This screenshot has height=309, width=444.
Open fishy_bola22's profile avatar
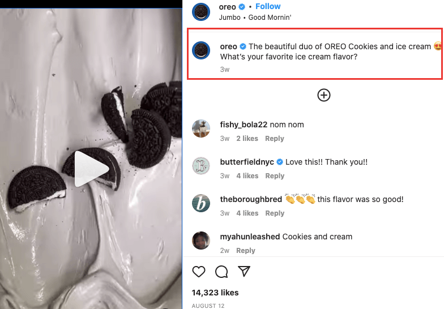click(x=201, y=128)
